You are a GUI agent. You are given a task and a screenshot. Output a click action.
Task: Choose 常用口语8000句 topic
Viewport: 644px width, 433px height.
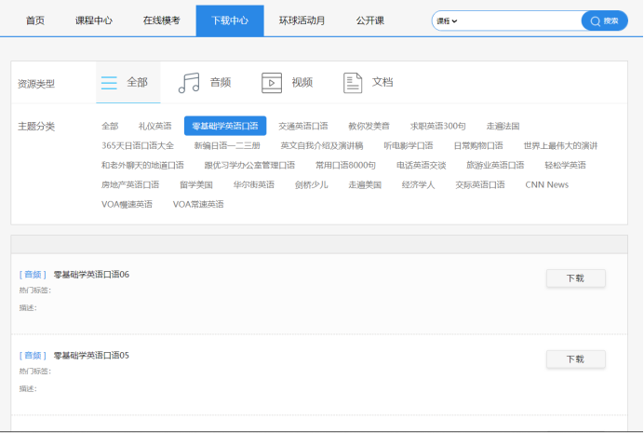pos(345,165)
